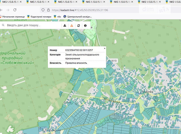Image resolution: width=181 pixels, height=134 pixels.
Task: Click the magnifier icon in the search box
Action: pos(3,26)
